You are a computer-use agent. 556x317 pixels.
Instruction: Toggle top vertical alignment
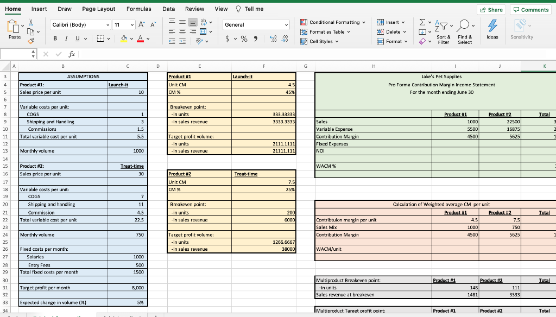click(172, 22)
